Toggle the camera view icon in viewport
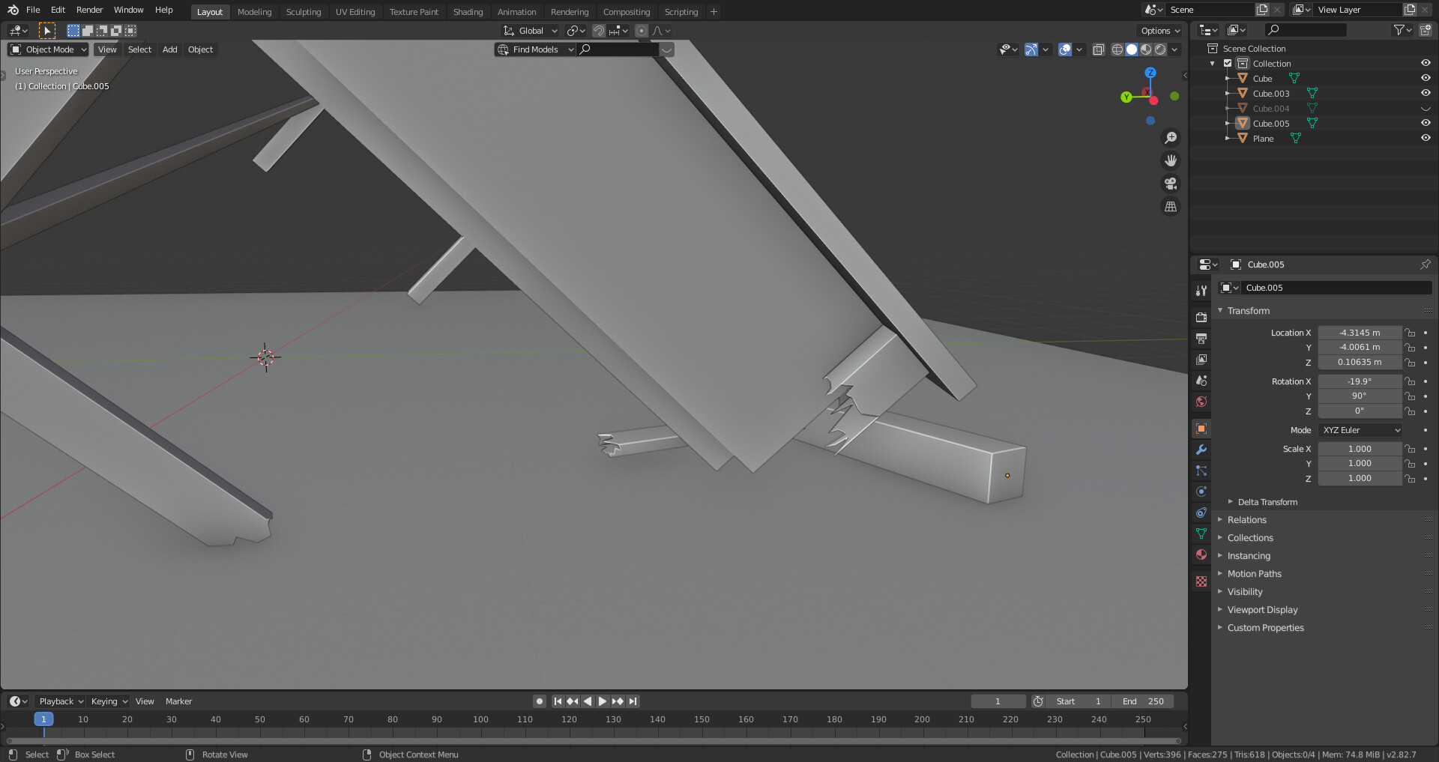This screenshot has width=1439, height=762. tap(1170, 184)
